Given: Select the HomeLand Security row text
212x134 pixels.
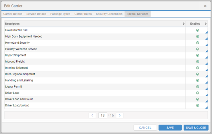Looking at the screenshot, I should (17, 43).
